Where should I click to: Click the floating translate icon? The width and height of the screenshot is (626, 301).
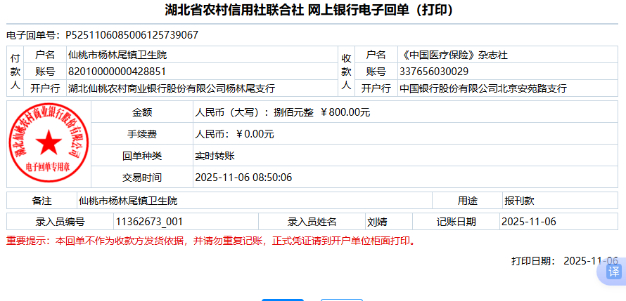tap(613, 272)
